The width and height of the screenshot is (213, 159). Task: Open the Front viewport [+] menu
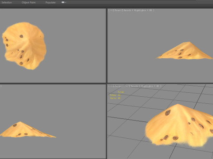tap(111, 10)
